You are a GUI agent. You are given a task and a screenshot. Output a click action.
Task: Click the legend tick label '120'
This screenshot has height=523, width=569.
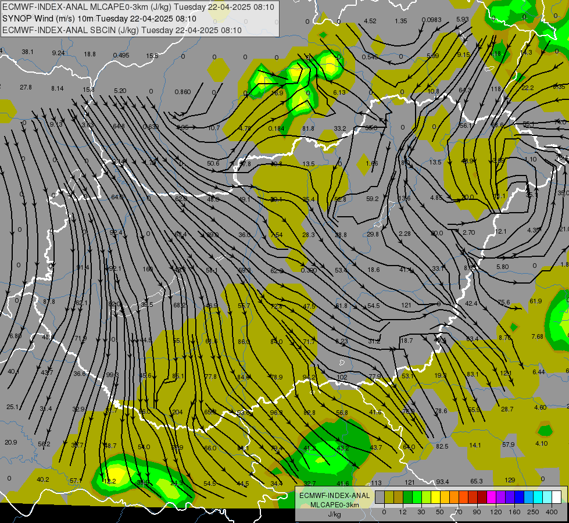tap(496, 512)
